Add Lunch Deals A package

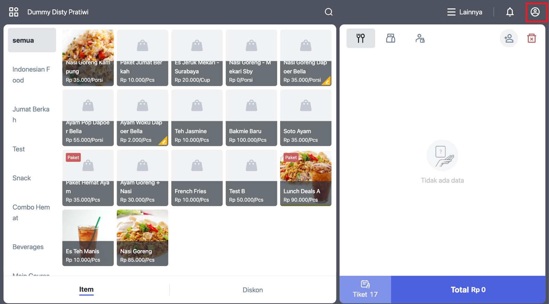(305, 178)
